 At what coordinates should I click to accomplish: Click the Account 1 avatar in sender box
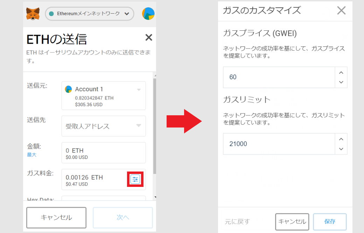(68, 89)
